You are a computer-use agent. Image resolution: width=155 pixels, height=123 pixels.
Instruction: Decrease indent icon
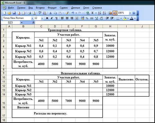tap(107, 18)
